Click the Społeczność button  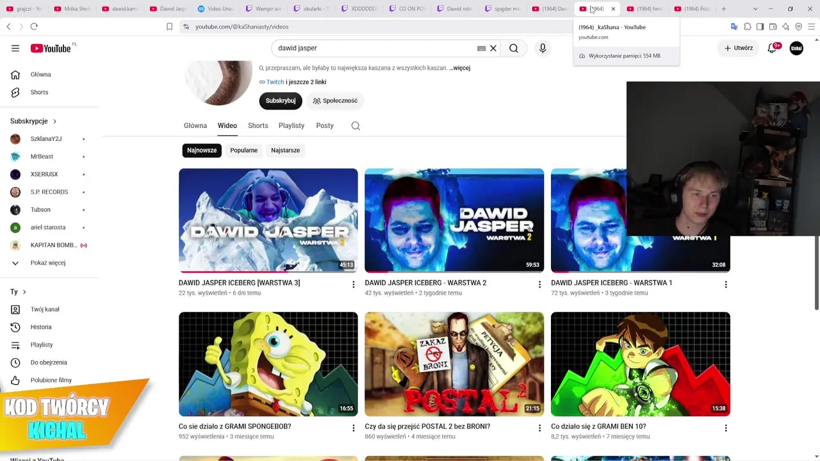pos(335,101)
